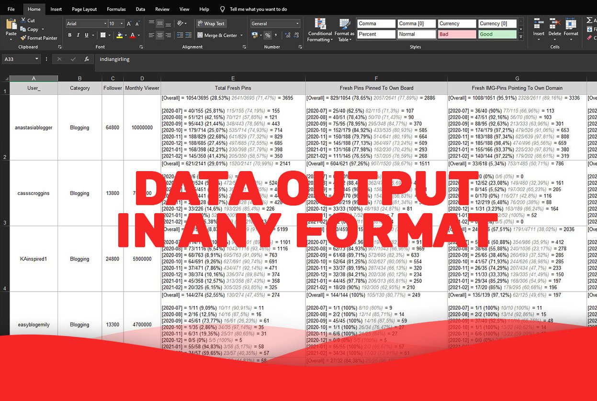597x401 pixels.
Task: Apply the Bad cell style
Action: [x=456, y=34]
